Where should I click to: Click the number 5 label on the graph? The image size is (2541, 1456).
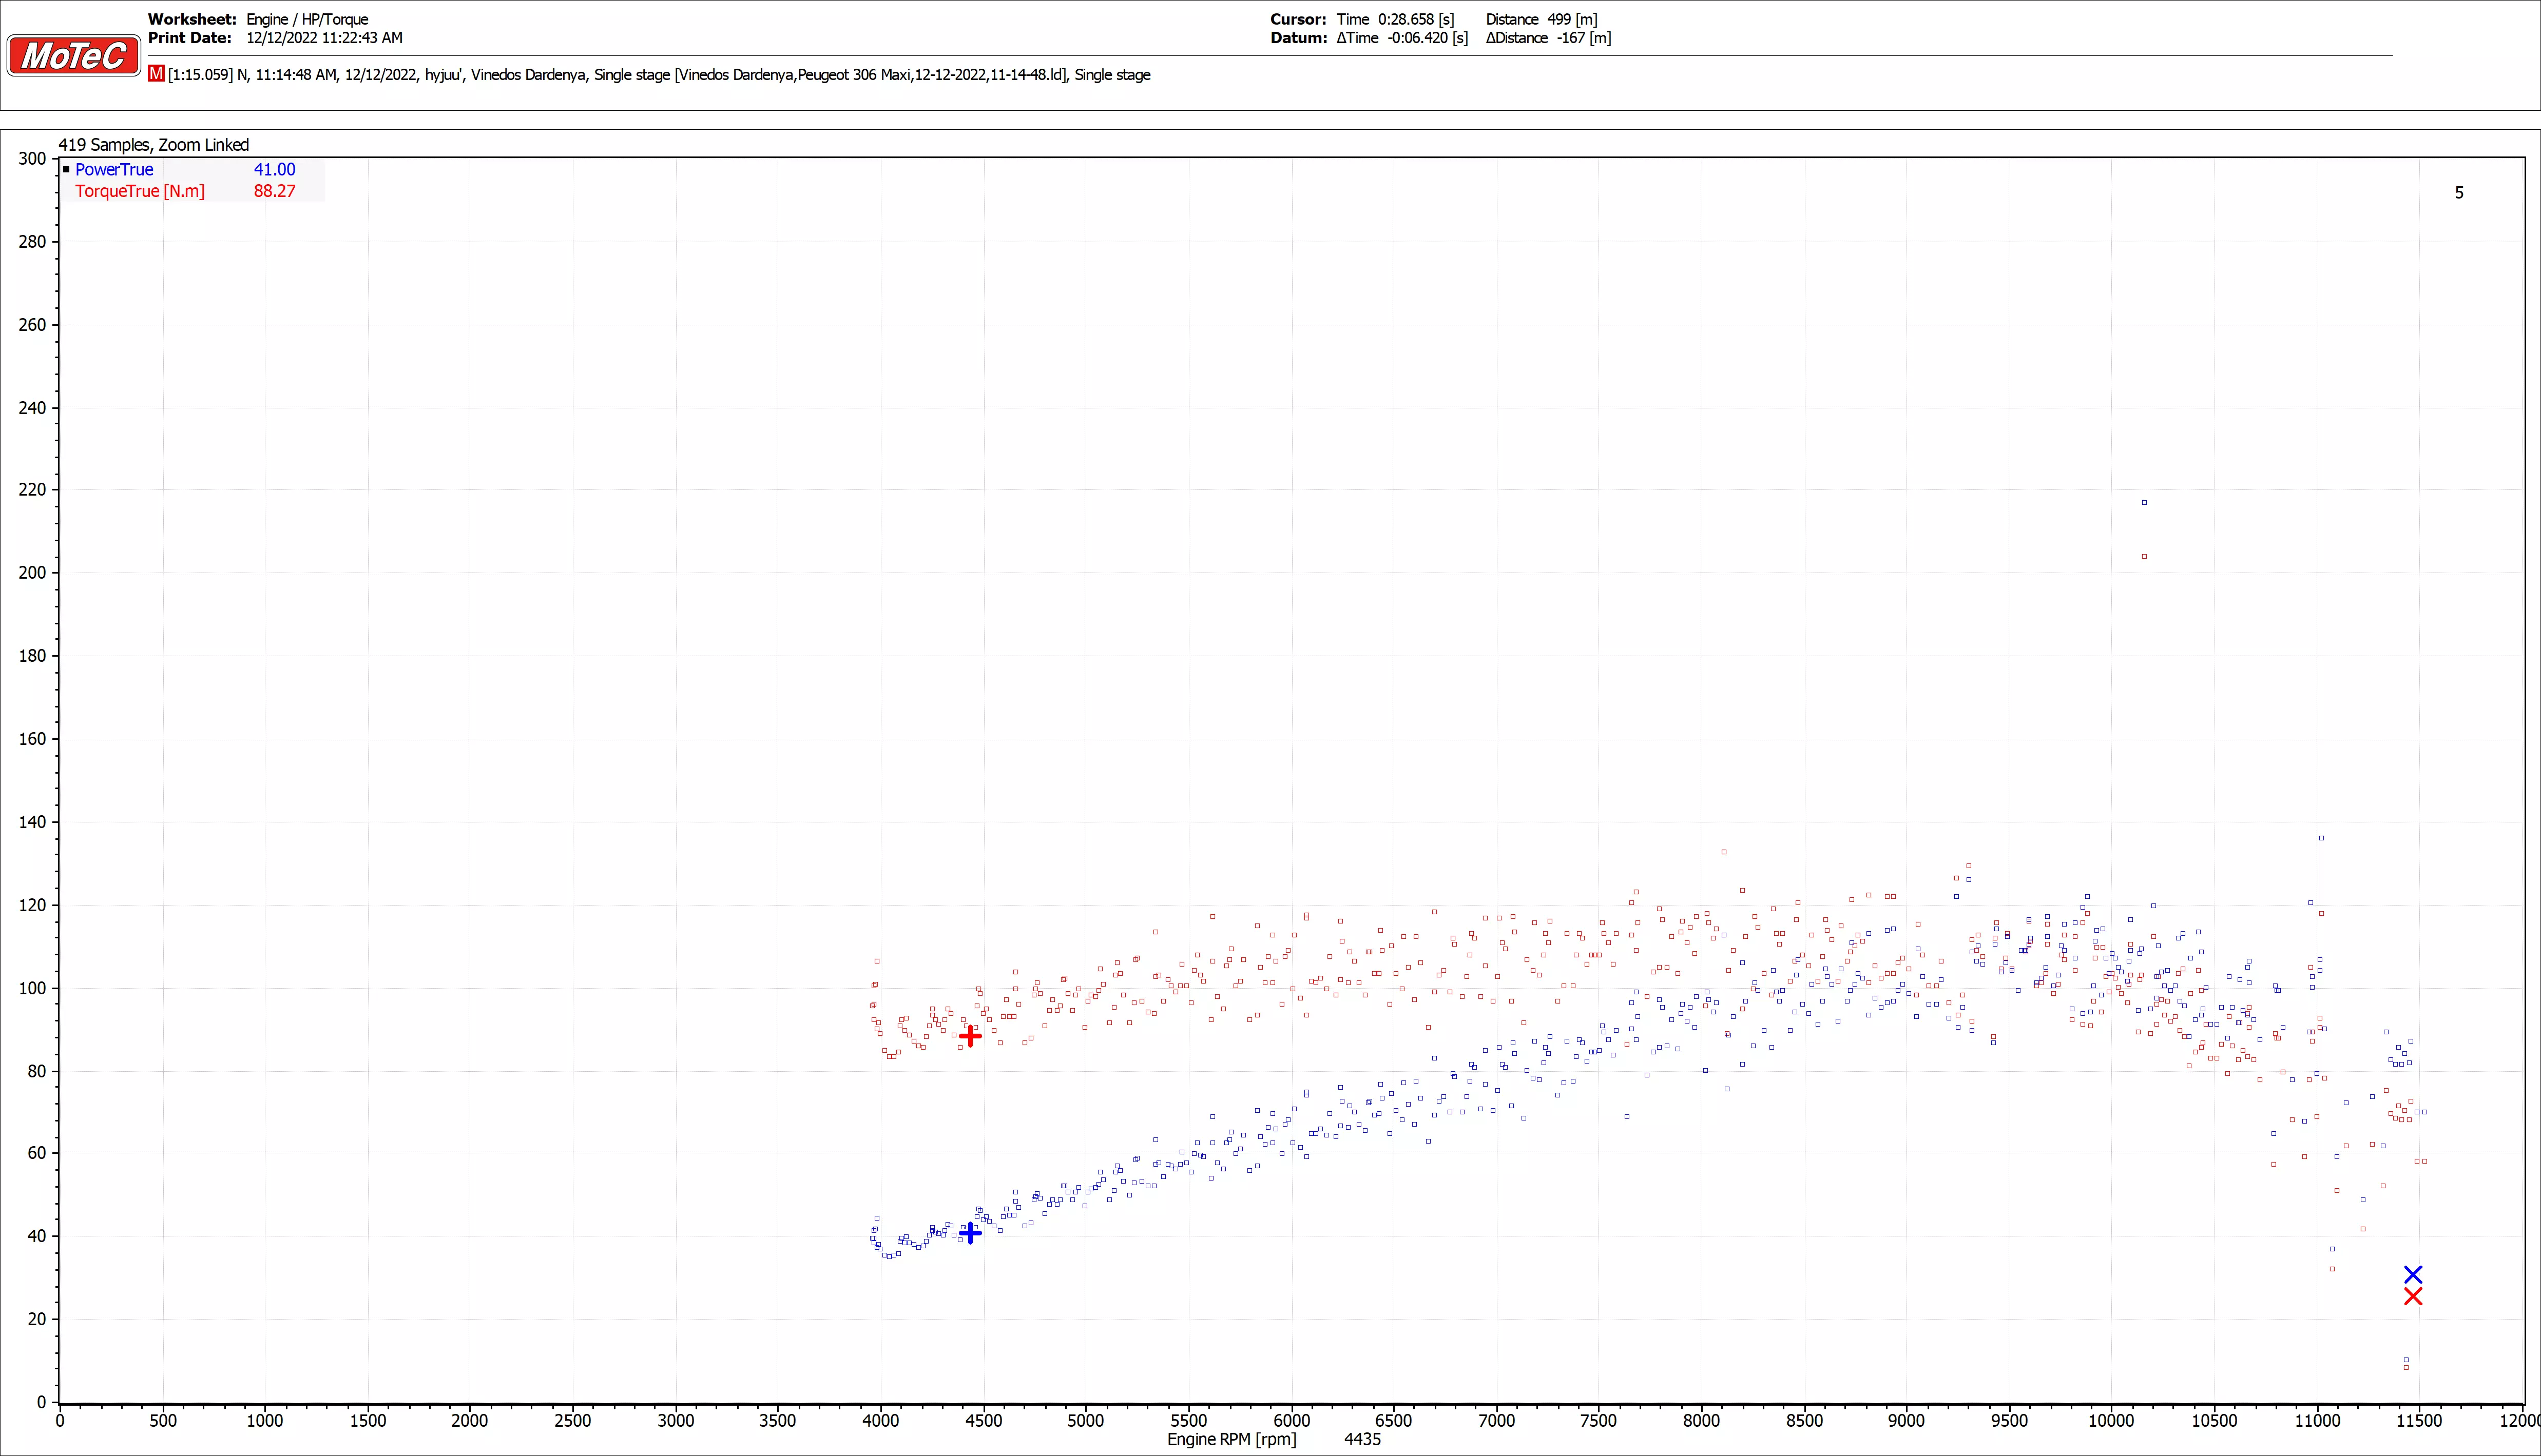point(2459,193)
